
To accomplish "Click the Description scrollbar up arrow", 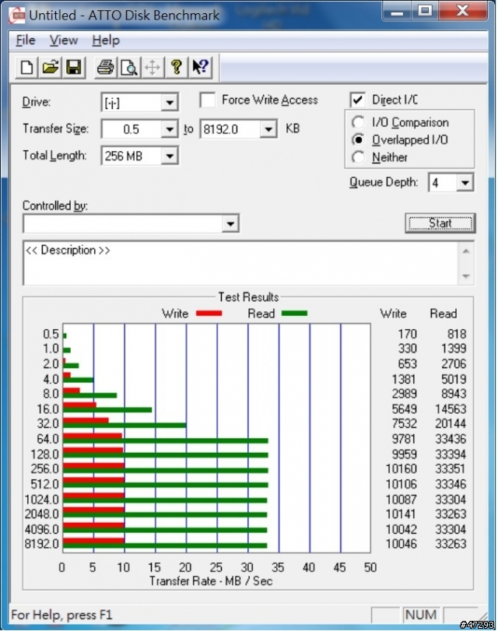I will [466, 251].
